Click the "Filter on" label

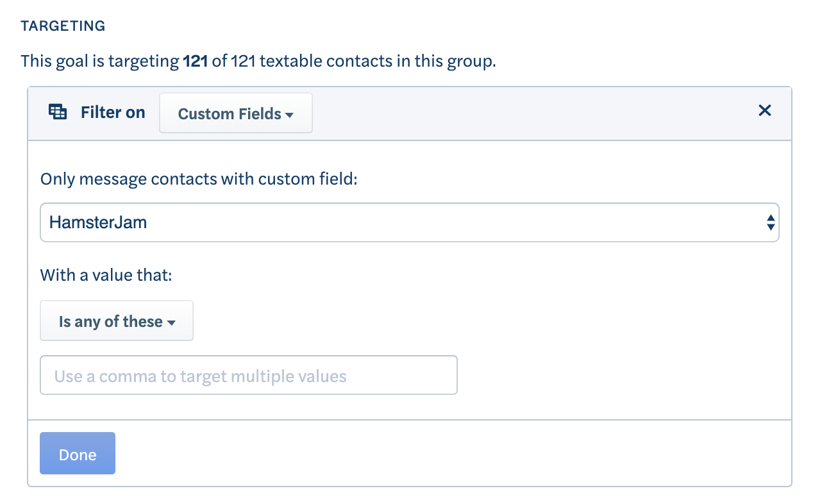coord(113,112)
